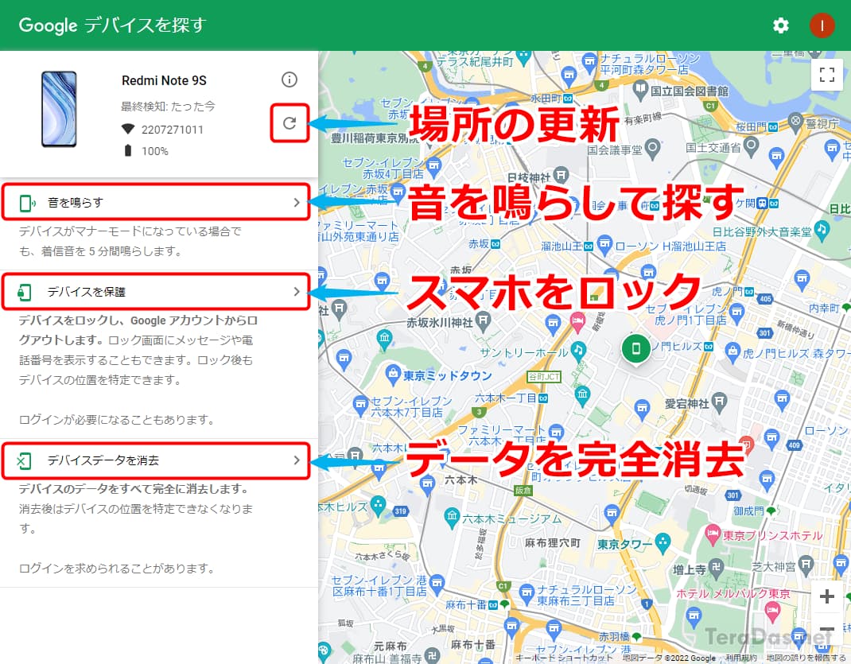Zoom in on the map
Screen dimensions: 851x664
tap(826, 596)
